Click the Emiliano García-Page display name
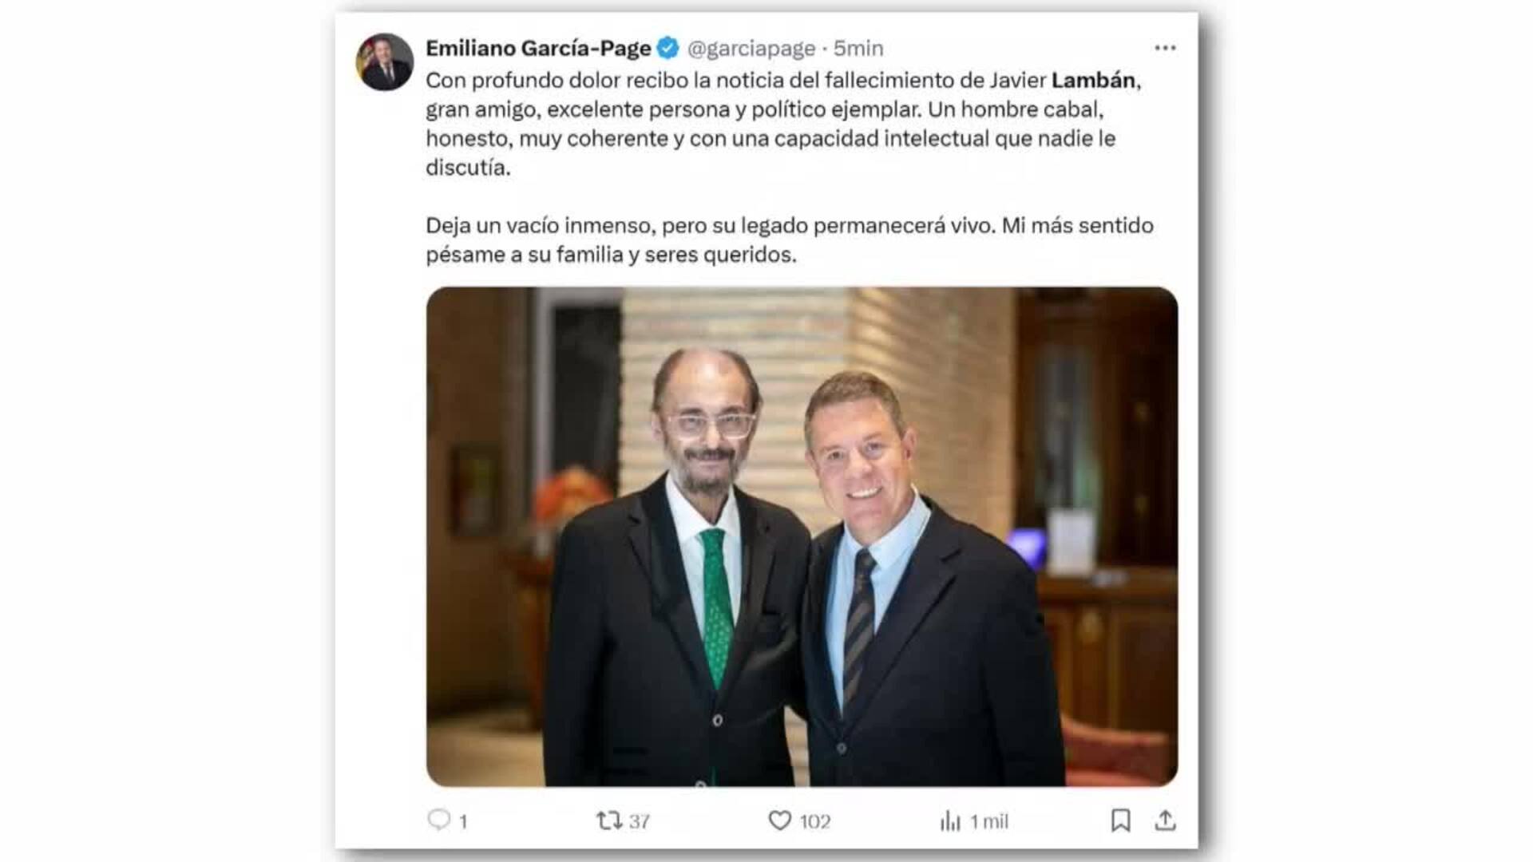Screen dimensions: 1533x862 [538, 49]
